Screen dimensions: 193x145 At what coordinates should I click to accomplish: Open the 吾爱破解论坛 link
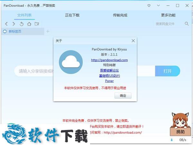109,70
